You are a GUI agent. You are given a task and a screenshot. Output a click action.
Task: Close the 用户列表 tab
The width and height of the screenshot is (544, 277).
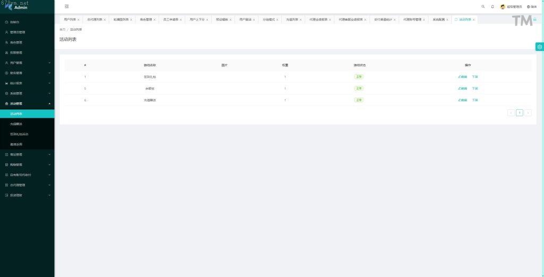79,20
